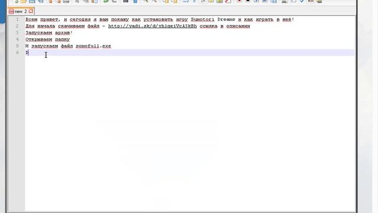
Task: Undo with the green arrow icon
Action: pos(106,1)
